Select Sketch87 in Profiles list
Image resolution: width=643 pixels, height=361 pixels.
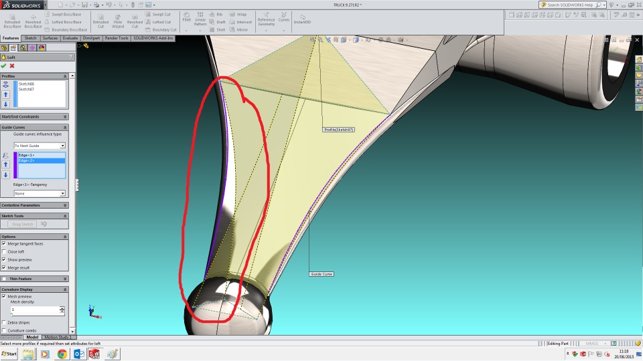(26, 89)
